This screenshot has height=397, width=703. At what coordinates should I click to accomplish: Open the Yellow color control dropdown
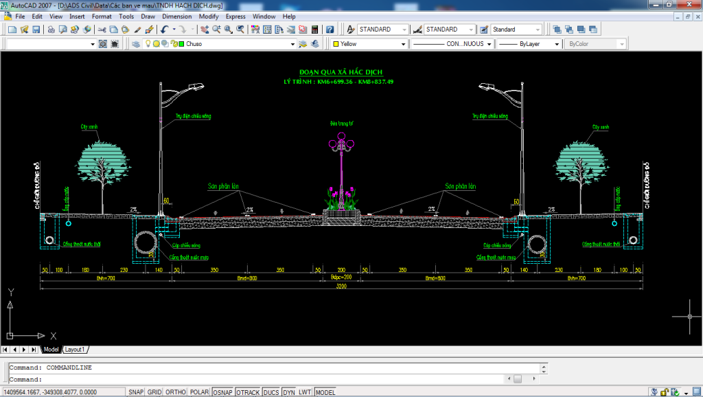pos(403,44)
